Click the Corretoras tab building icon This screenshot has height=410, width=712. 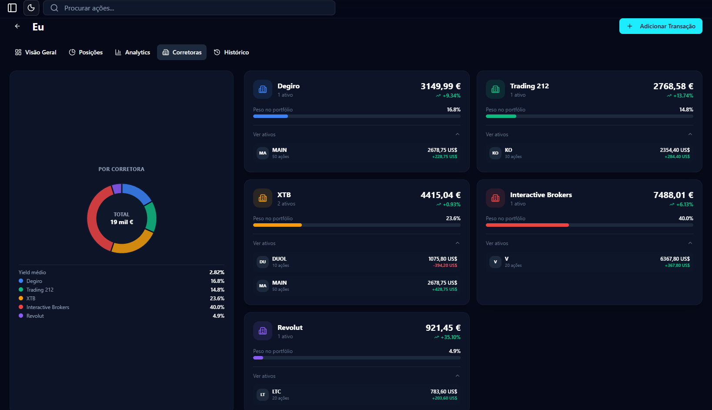click(x=166, y=52)
